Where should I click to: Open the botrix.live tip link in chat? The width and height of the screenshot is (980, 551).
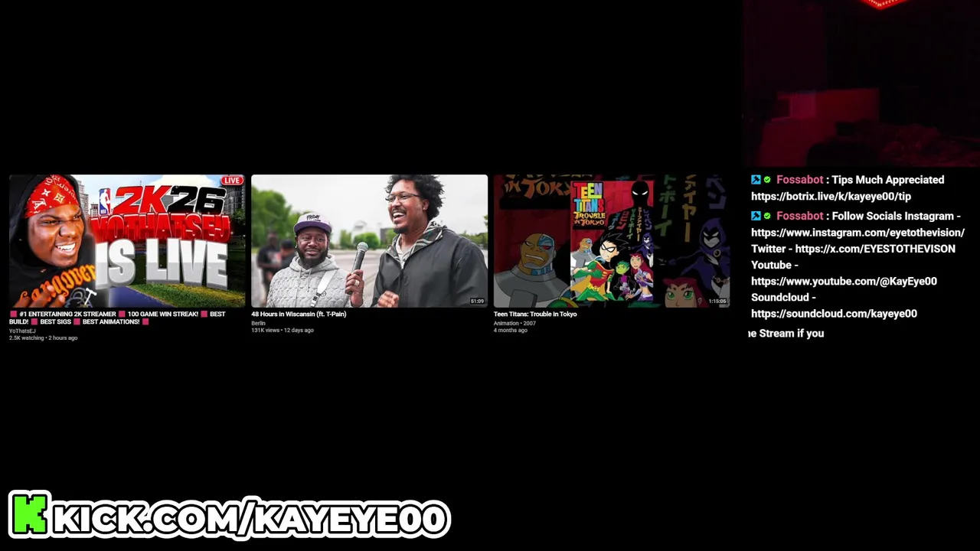(831, 196)
